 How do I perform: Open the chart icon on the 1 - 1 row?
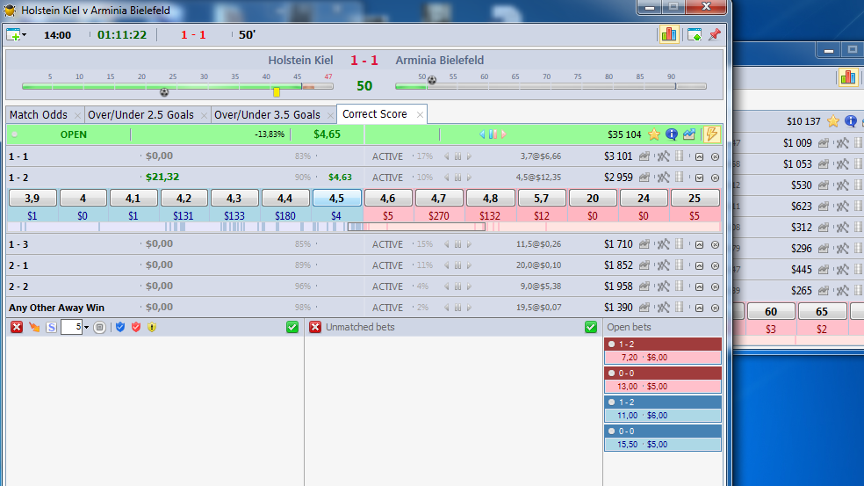(644, 156)
